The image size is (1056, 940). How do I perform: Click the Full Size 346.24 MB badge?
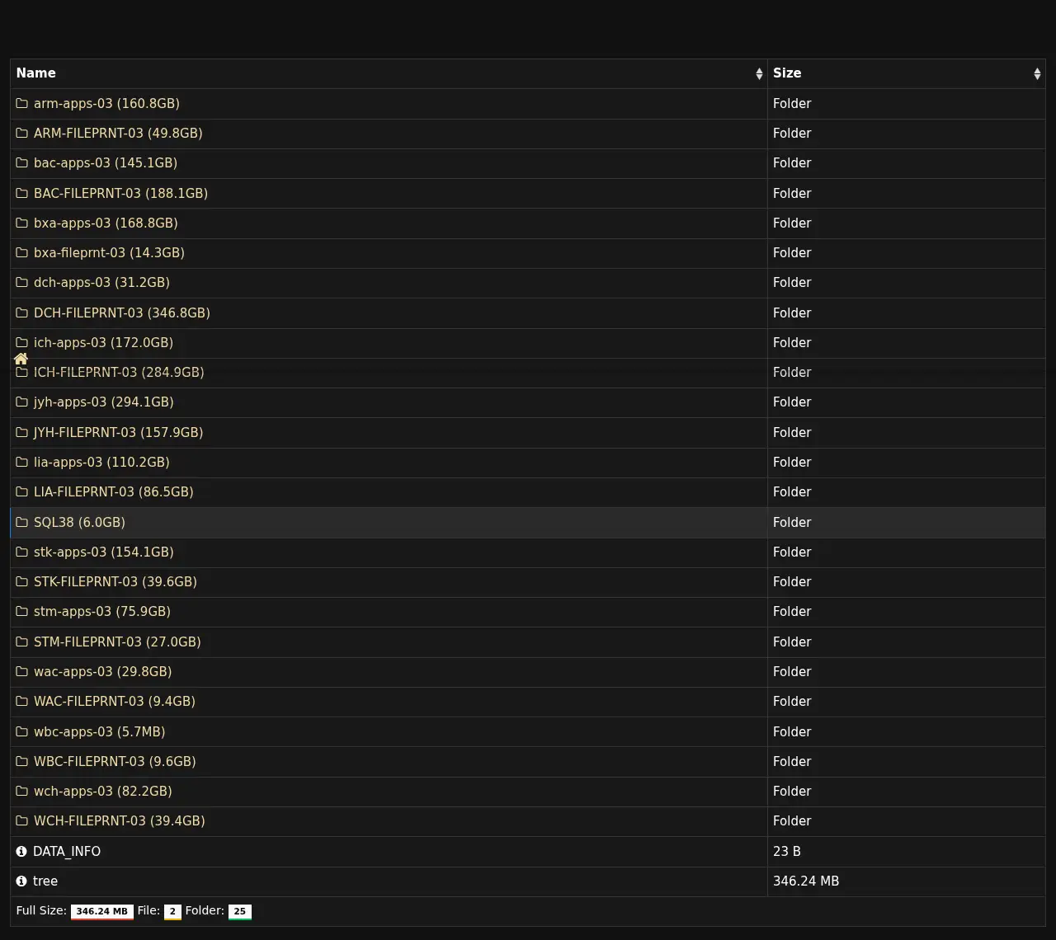101,911
